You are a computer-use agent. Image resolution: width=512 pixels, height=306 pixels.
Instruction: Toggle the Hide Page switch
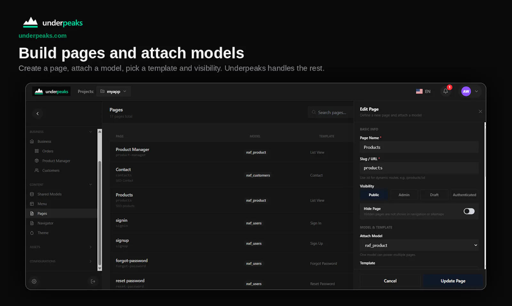(x=469, y=211)
